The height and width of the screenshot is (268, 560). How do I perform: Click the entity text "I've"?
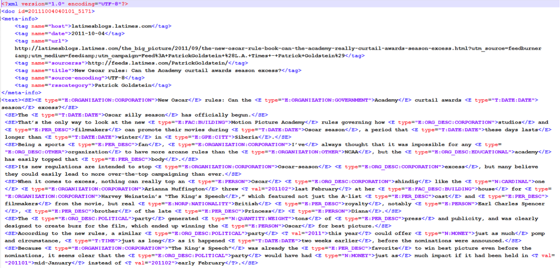(x=298, y=144)
